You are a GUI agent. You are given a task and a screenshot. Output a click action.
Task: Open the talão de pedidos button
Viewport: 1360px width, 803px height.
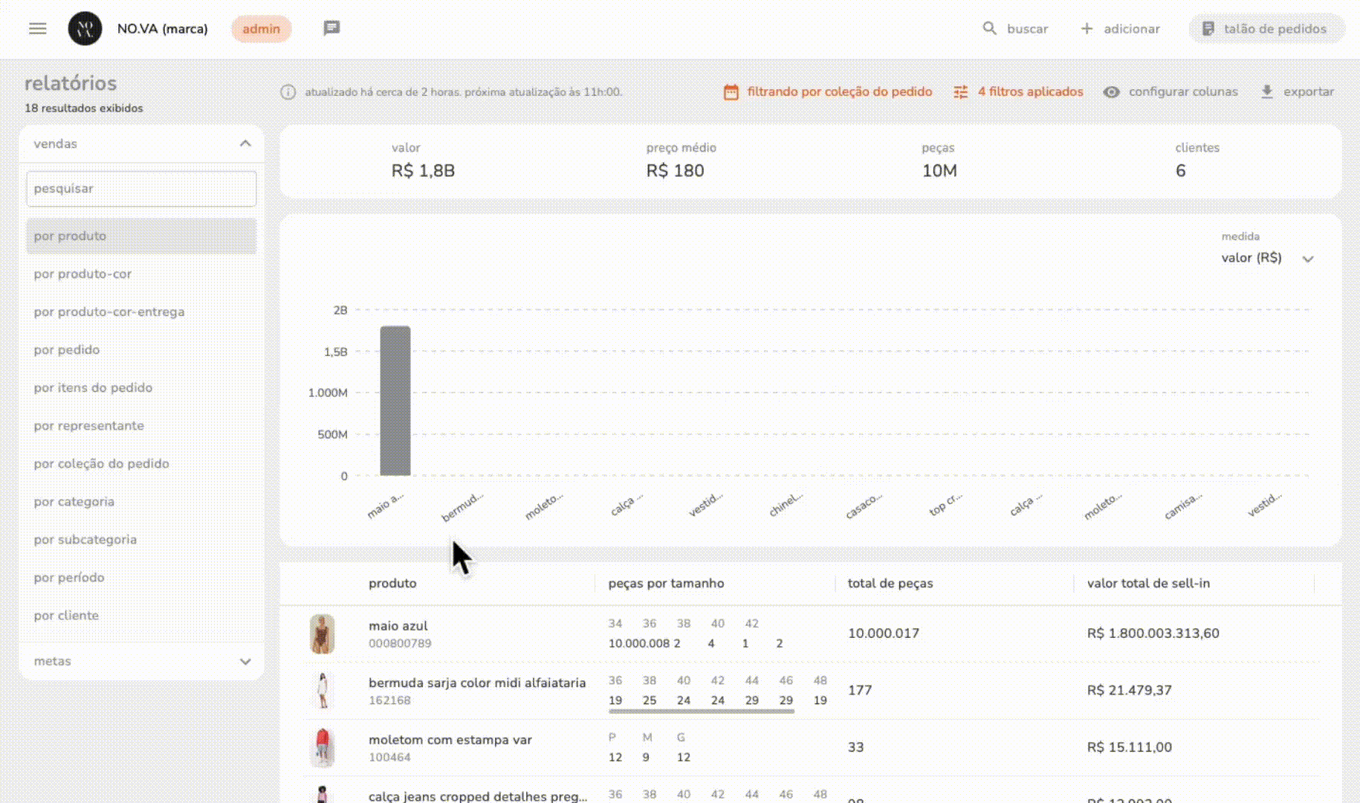1266,29
